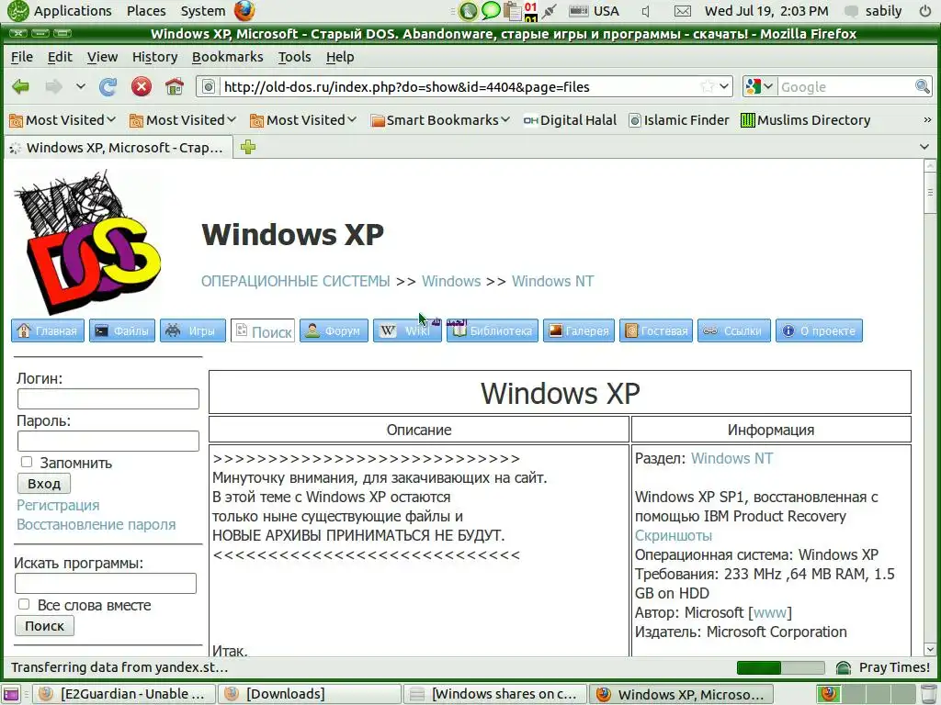Click the MS-DOS site logo

pos(87,241)
